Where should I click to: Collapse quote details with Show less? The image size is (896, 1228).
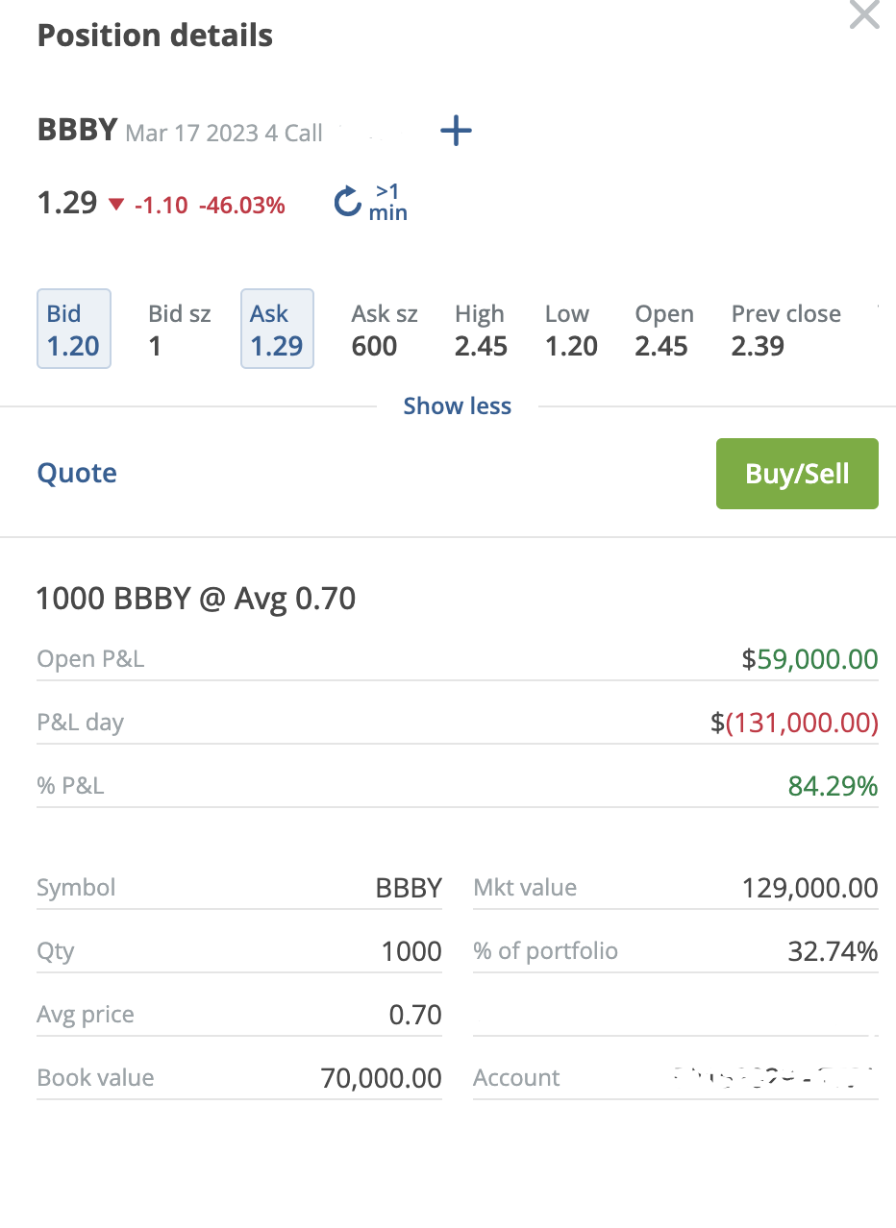point(457,406)
